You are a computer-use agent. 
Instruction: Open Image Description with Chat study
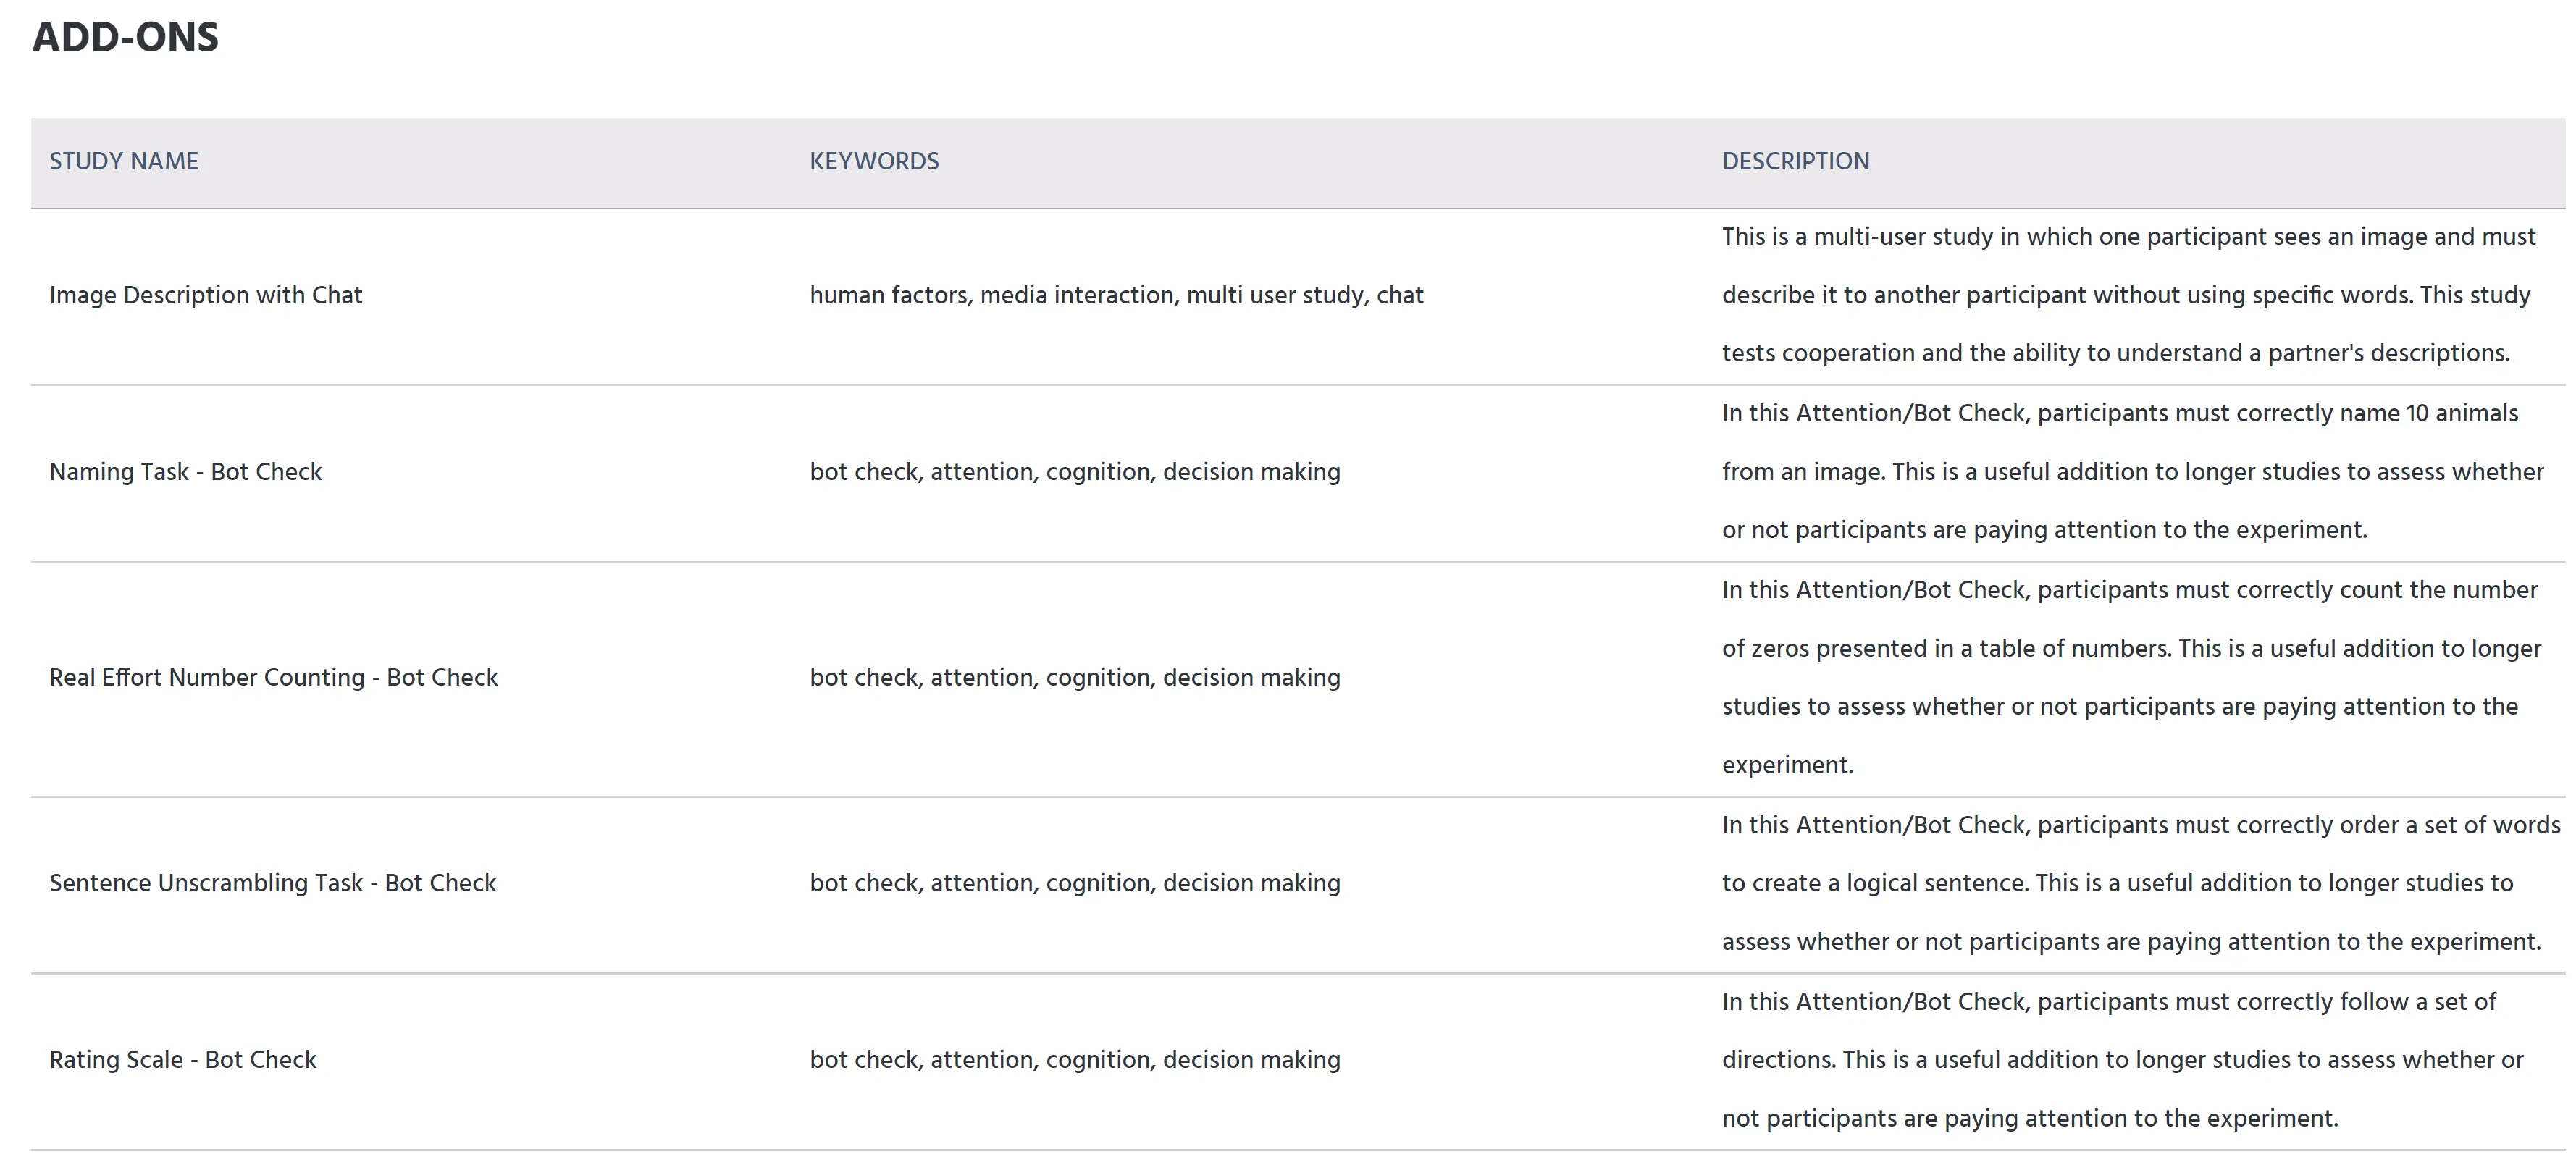(206, 295)
